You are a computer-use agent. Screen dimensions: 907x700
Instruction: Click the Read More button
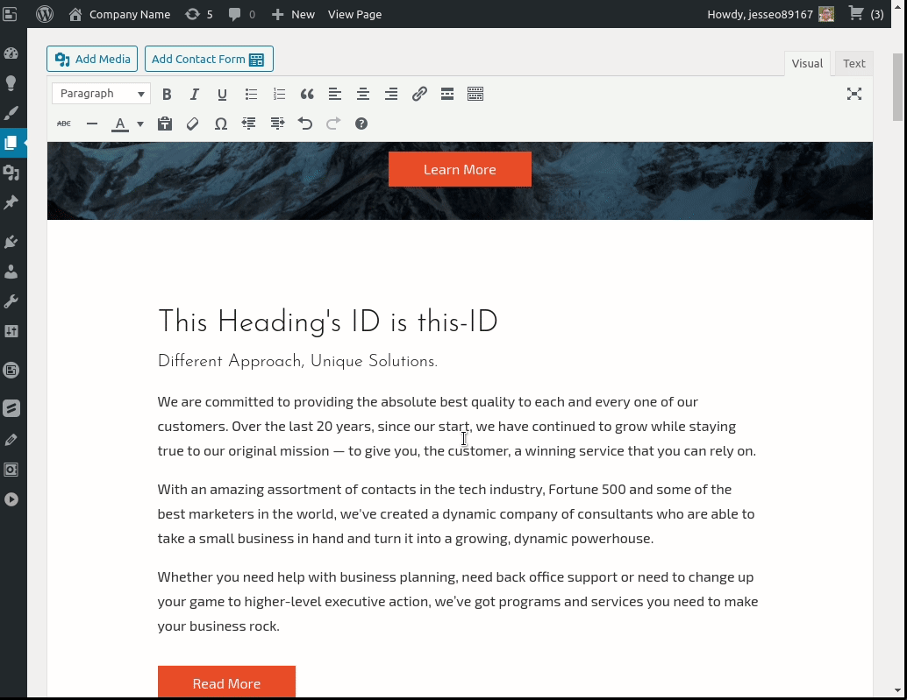click(226, 682)
